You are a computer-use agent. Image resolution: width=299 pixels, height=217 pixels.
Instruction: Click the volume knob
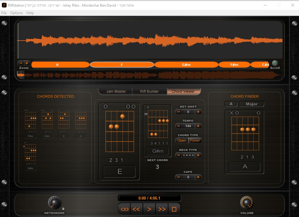coord(246,203)
